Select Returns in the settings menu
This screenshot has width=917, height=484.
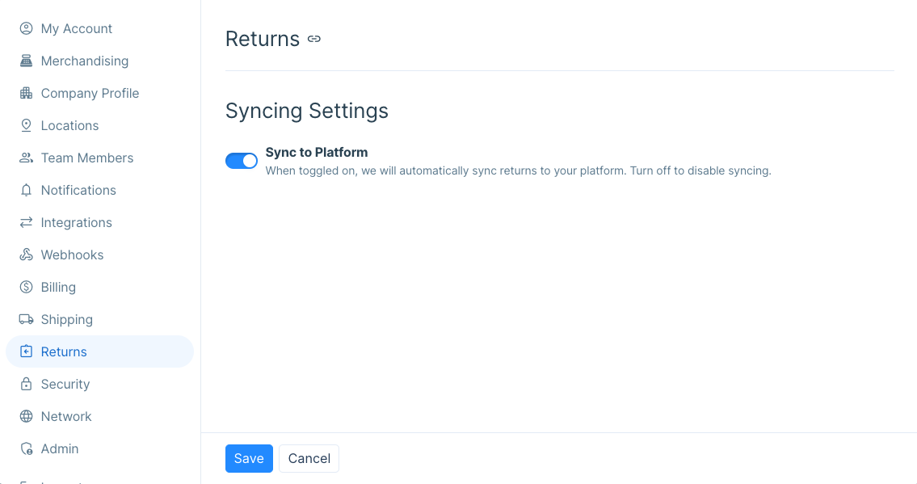point(64,351)
